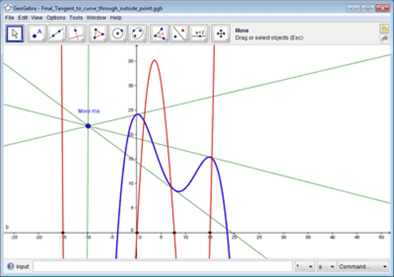Click the GeoGebra title bar app icon
Screen dimensions: 394x277
point(8,8)
